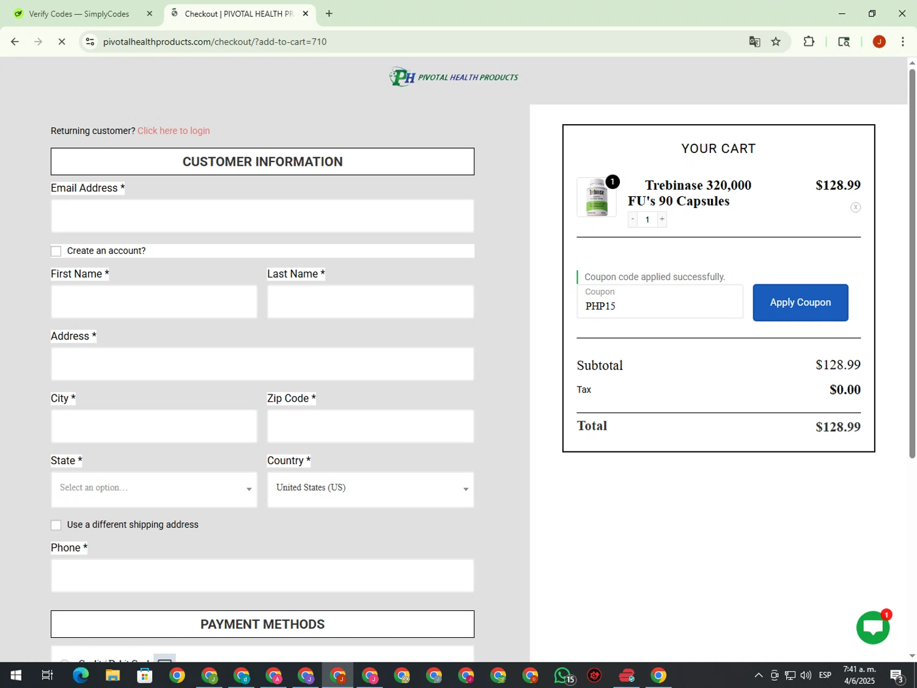Open the live chat bubble
The height and width of the screenshot is (688, 917).
tap(873, 627)
